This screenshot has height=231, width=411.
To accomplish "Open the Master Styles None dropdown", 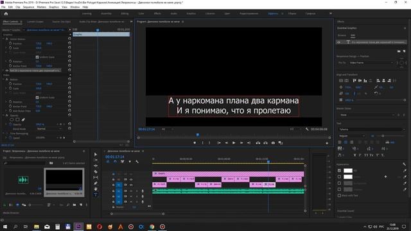I will (x=367, y=115).
